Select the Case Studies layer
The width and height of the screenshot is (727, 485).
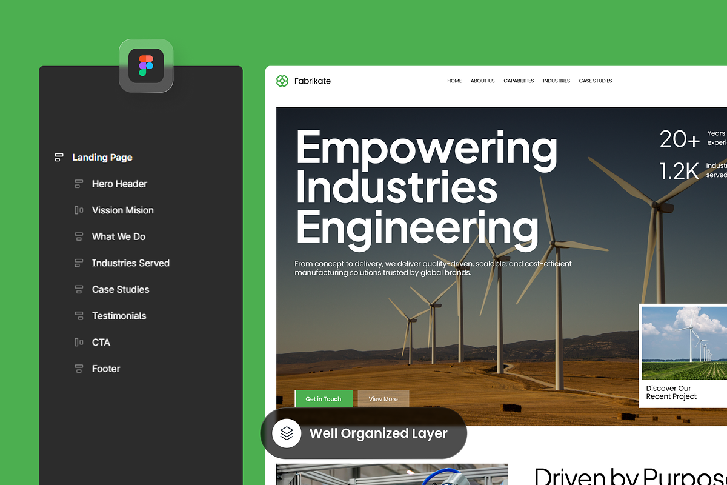[x=121, y=289]
